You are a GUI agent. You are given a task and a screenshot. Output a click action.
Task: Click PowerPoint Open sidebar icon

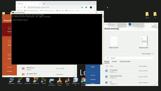point(9,56)
